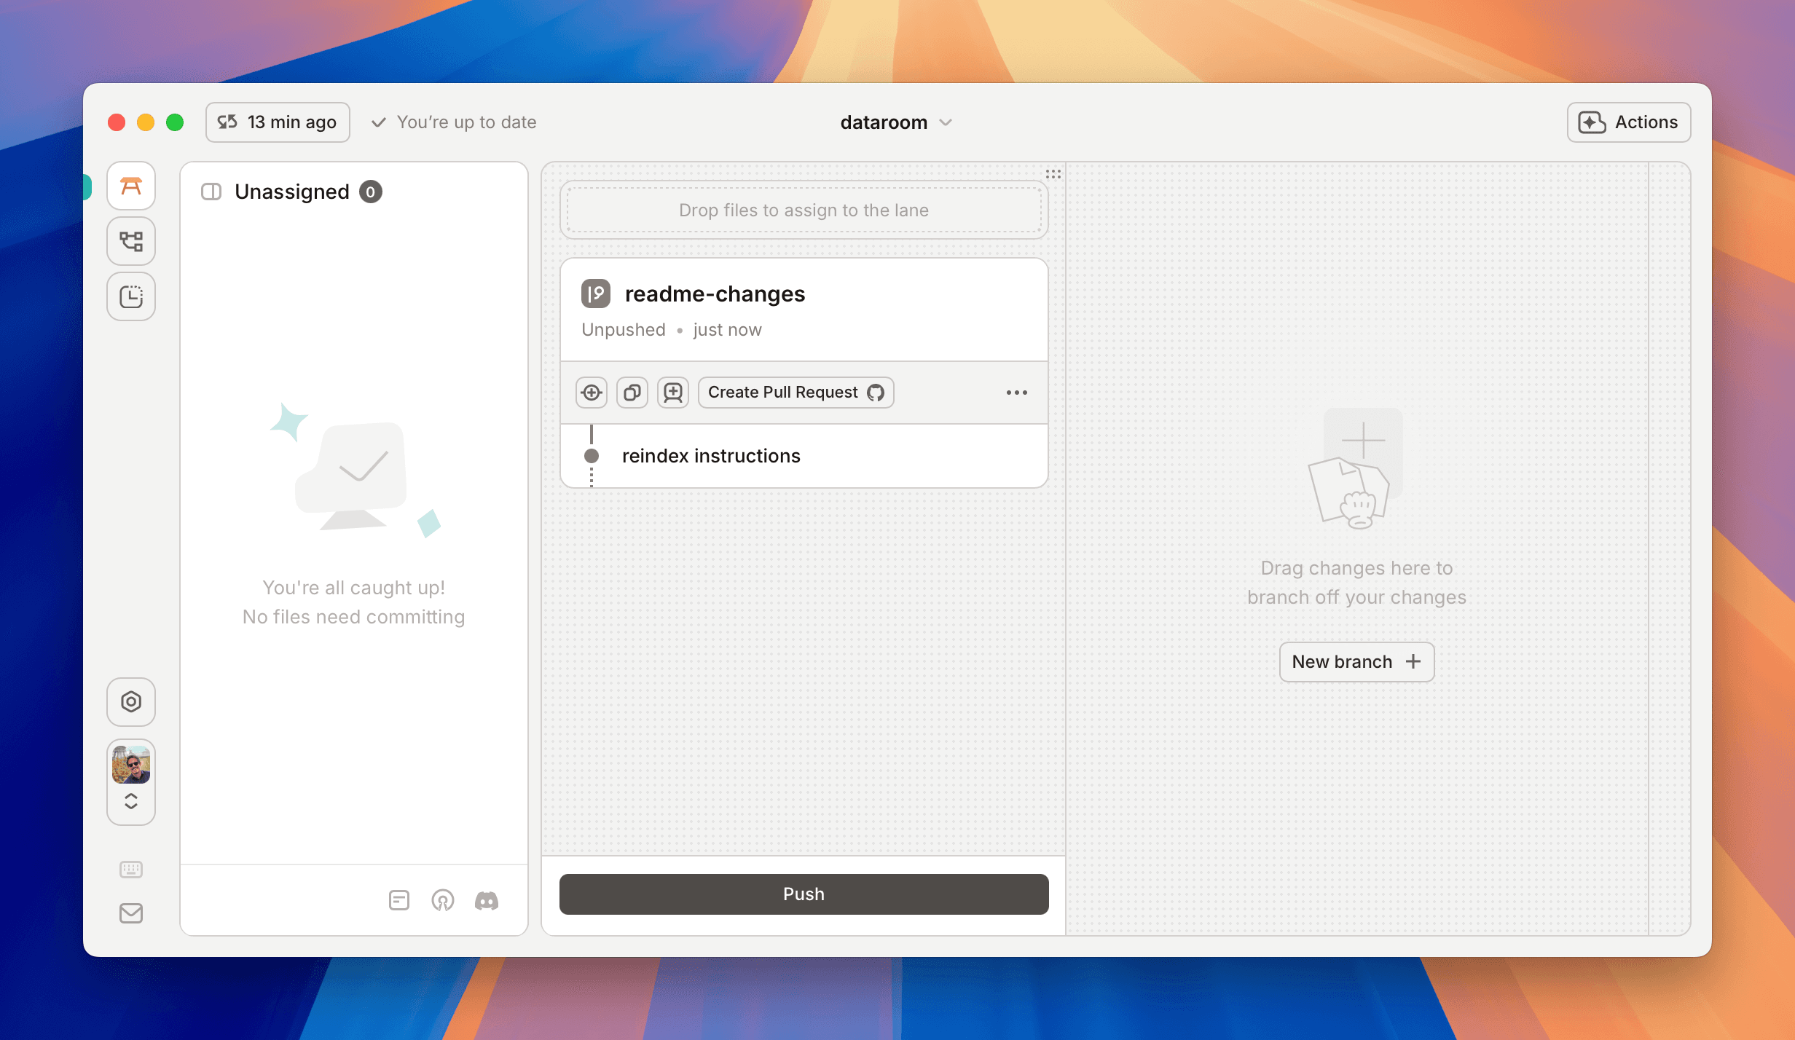
Task: Open the Branches view icon in sidebar
Action: (x=131, y=241)
